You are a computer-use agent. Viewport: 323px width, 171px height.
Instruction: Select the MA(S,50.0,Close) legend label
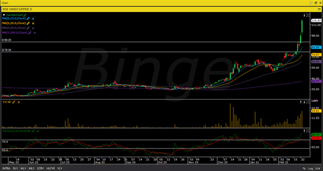coord(14,28)
